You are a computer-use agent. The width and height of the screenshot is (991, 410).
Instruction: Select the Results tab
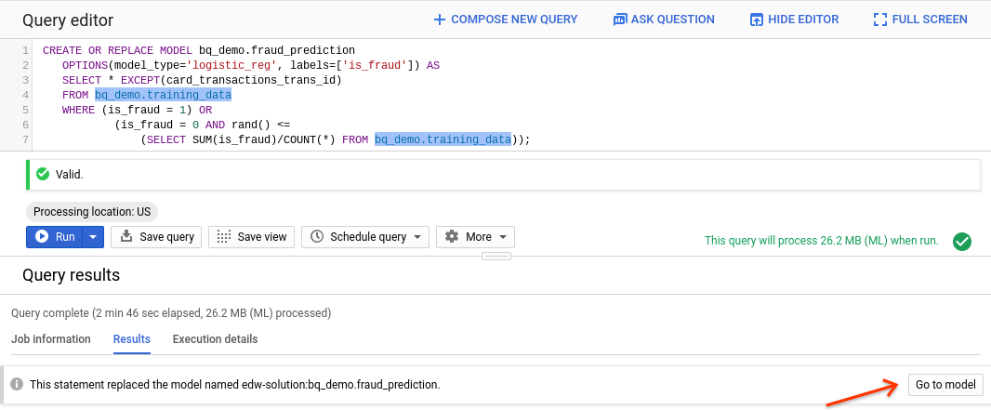tap(132, 339)
